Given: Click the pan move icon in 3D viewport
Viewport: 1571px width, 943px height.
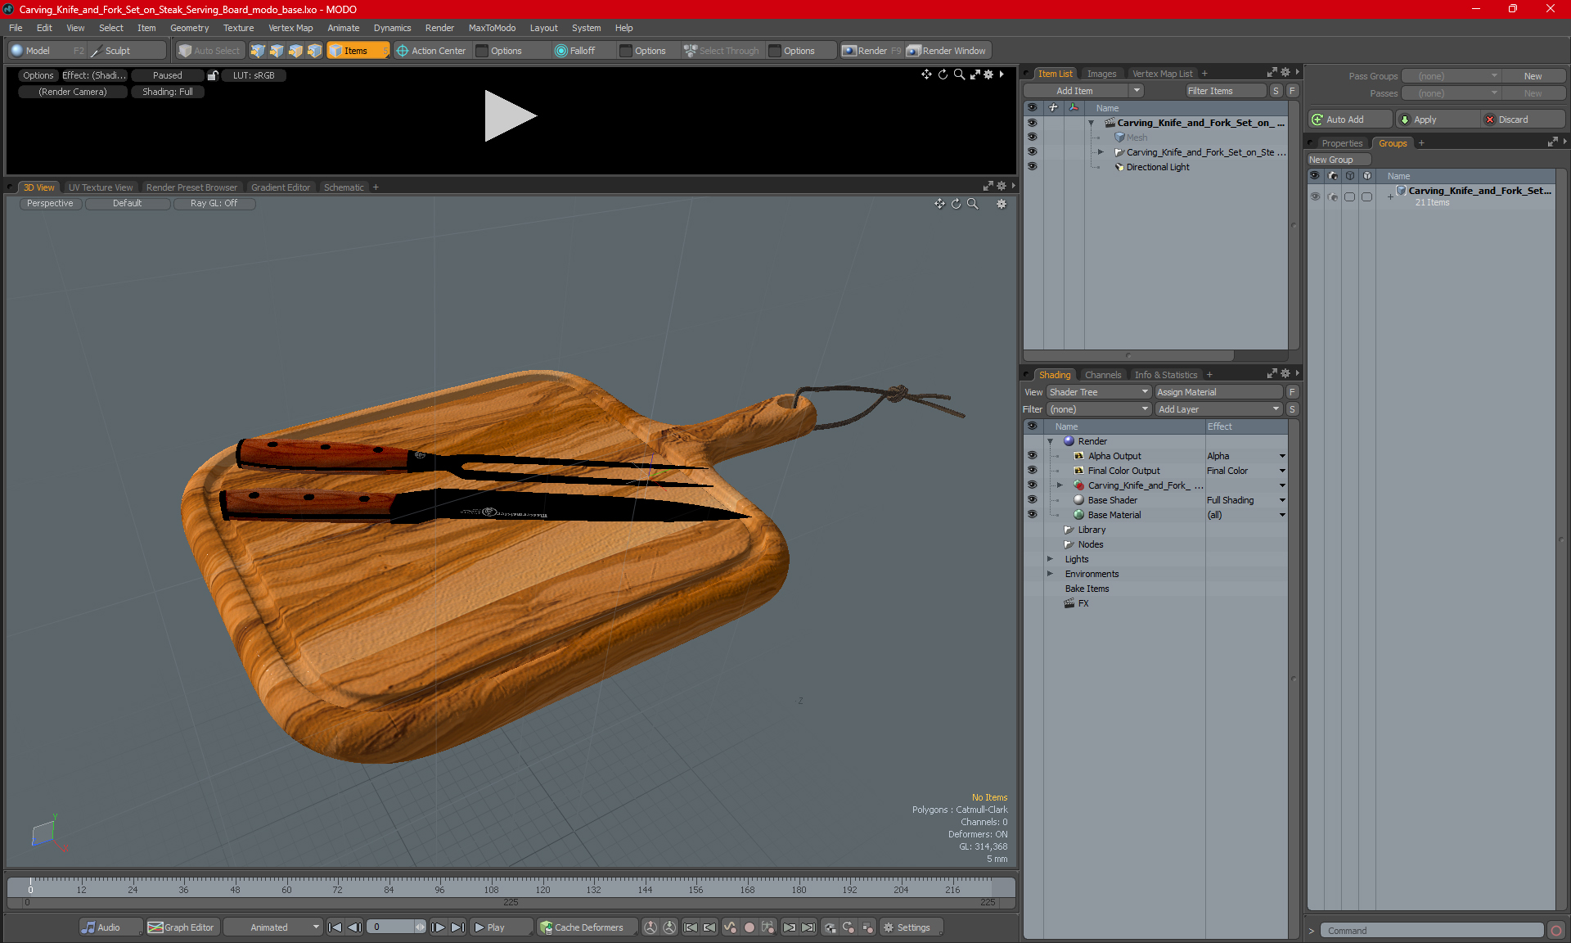Looking at the screenshot, I should 939,204.
